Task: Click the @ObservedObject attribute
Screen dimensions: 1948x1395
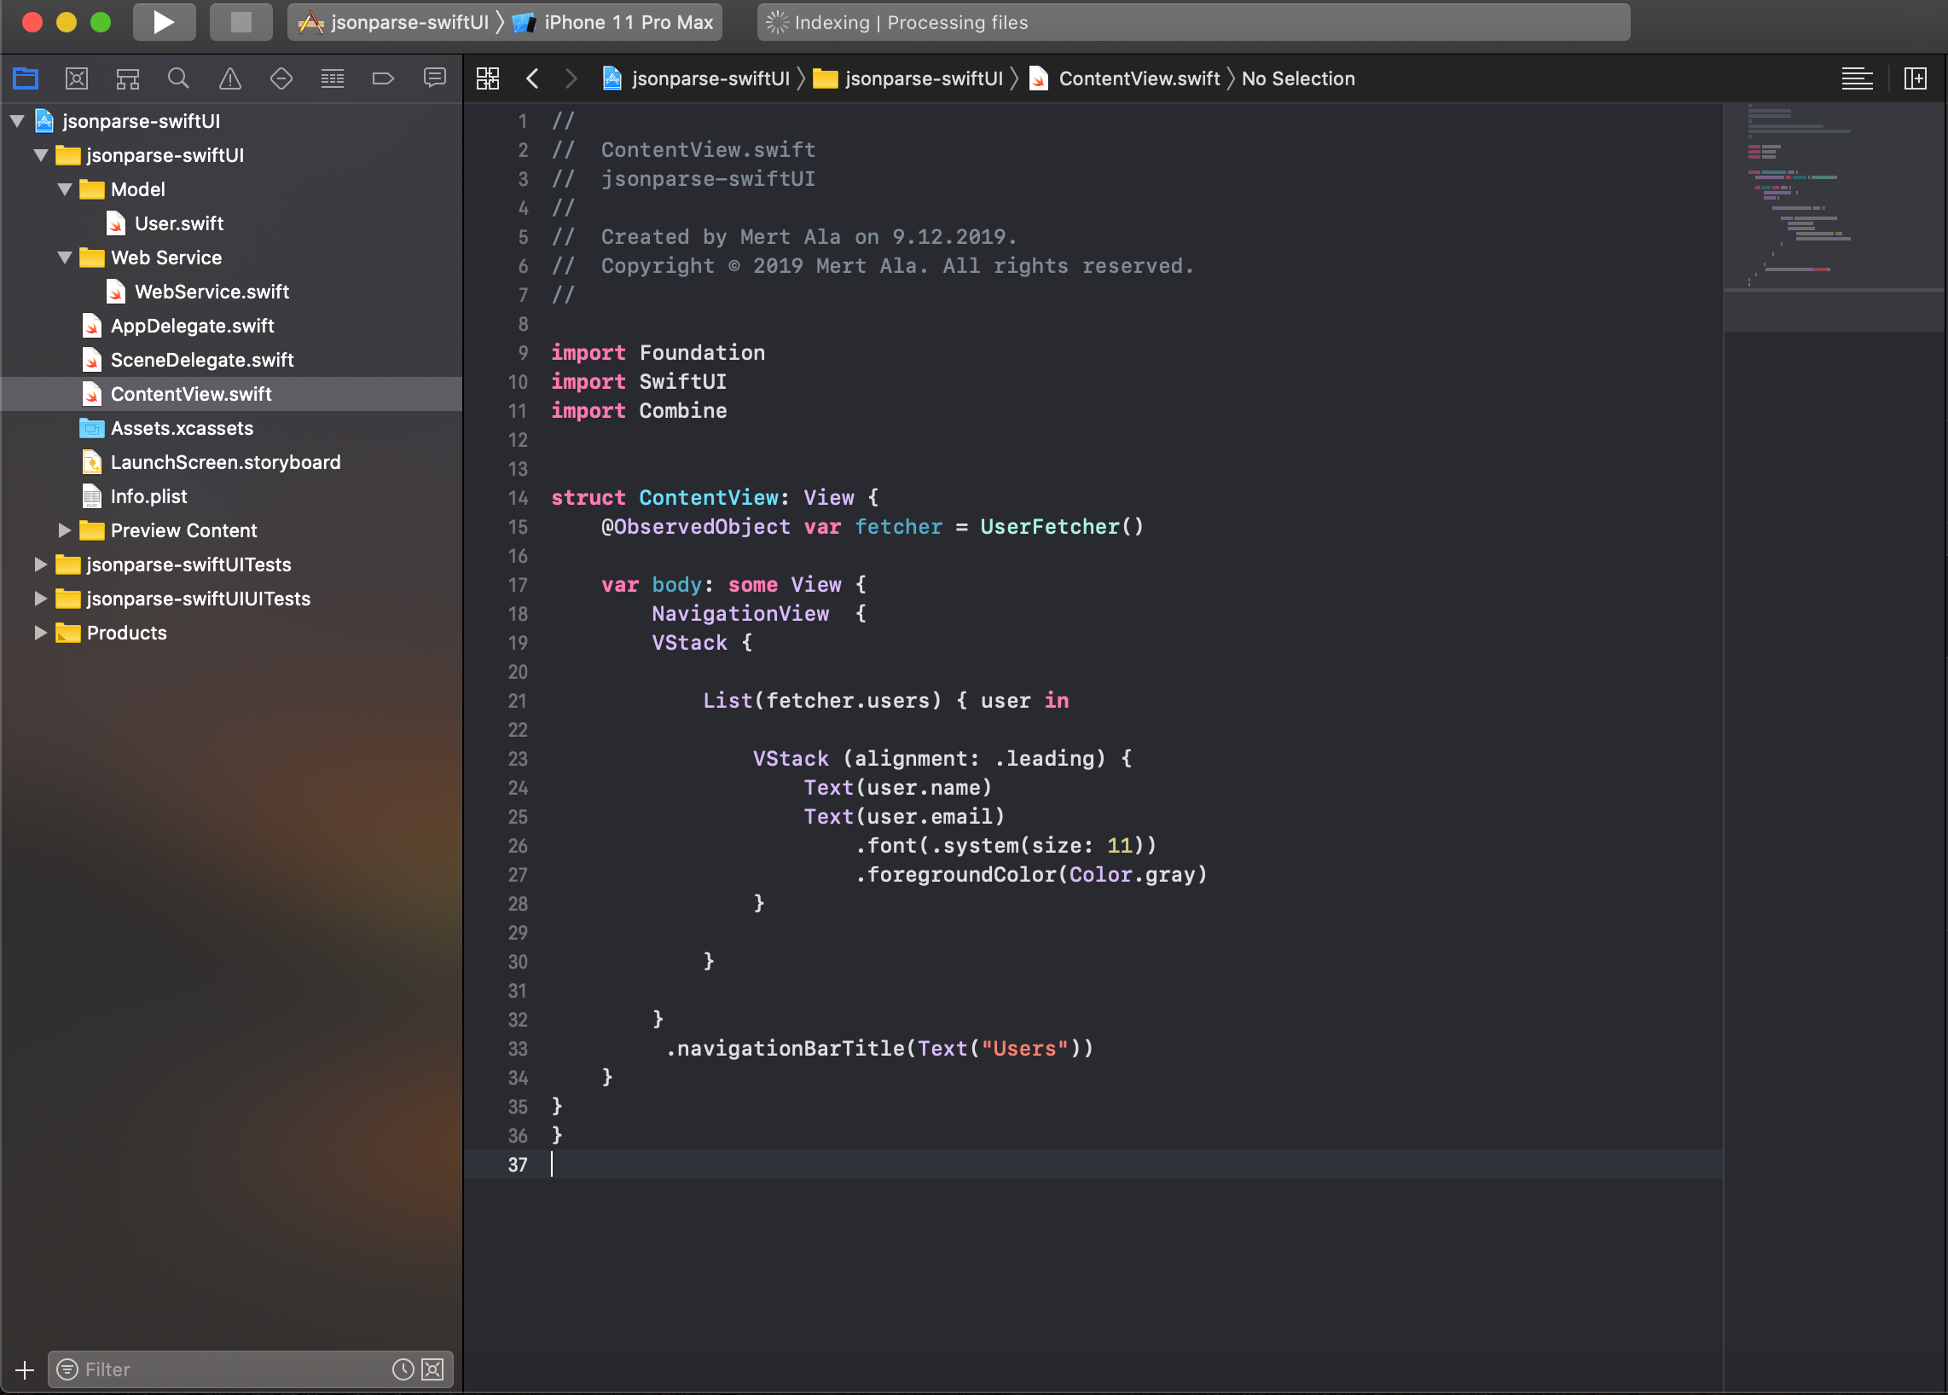Action: click(695, 526)
